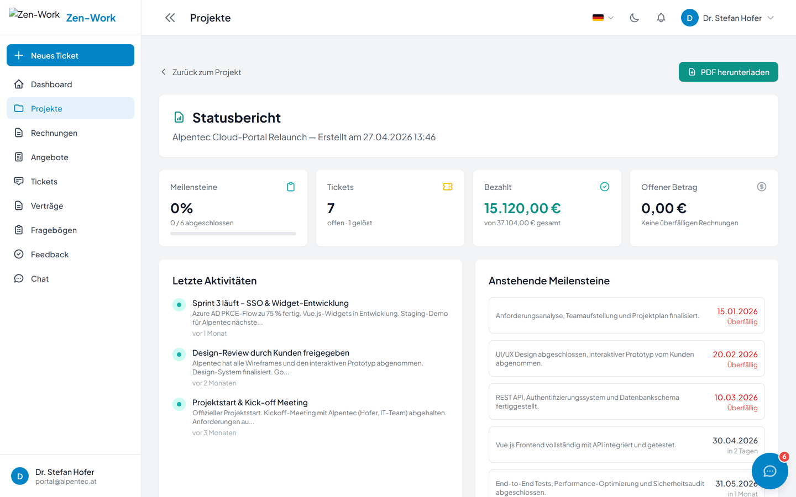Screen dimensions: 796x497
Task: Select the Vue.js Frontend milestone due 30.04.2026
Action: 627,445
